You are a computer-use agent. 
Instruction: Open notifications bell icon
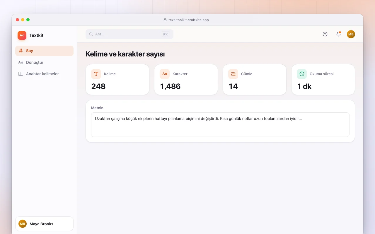click(338, 34)
